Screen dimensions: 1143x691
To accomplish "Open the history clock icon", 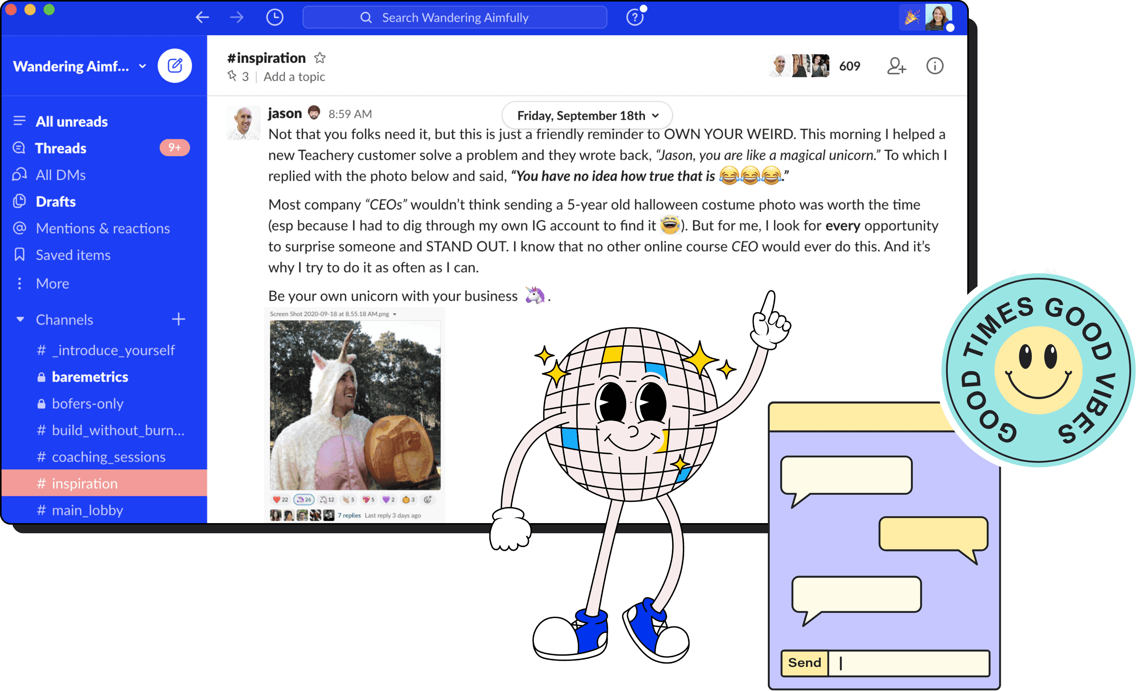I will coord(274,17).
